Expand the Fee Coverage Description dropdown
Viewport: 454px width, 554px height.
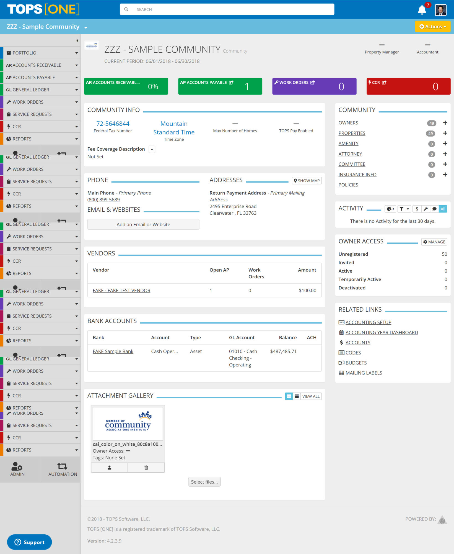coord(152,149)
